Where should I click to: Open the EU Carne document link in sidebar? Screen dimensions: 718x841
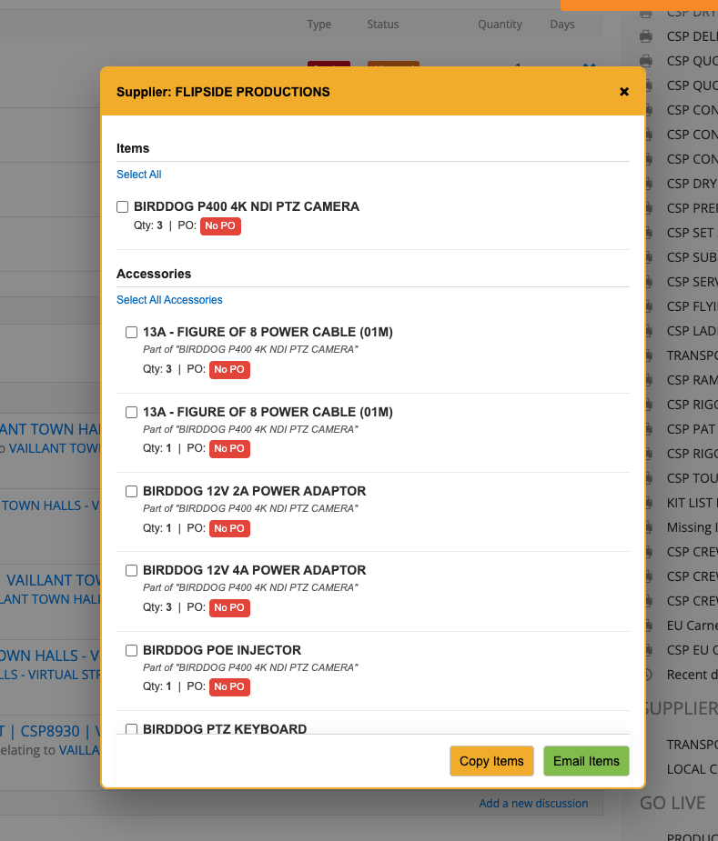(693, 626)
